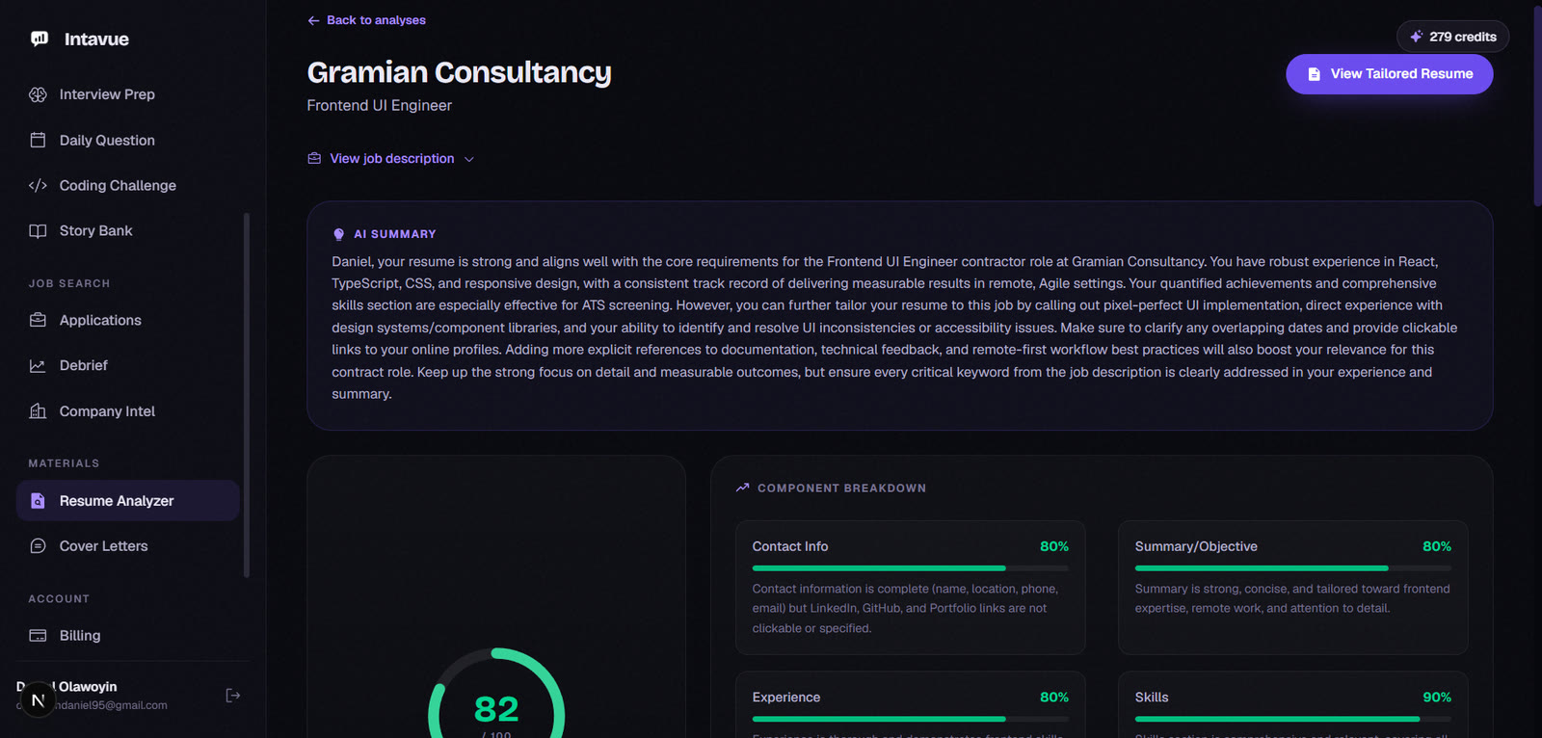Viewport: 1542px width, 738px height.
Task: Select Debrief in the sidebar
Action: pos(127,365)
